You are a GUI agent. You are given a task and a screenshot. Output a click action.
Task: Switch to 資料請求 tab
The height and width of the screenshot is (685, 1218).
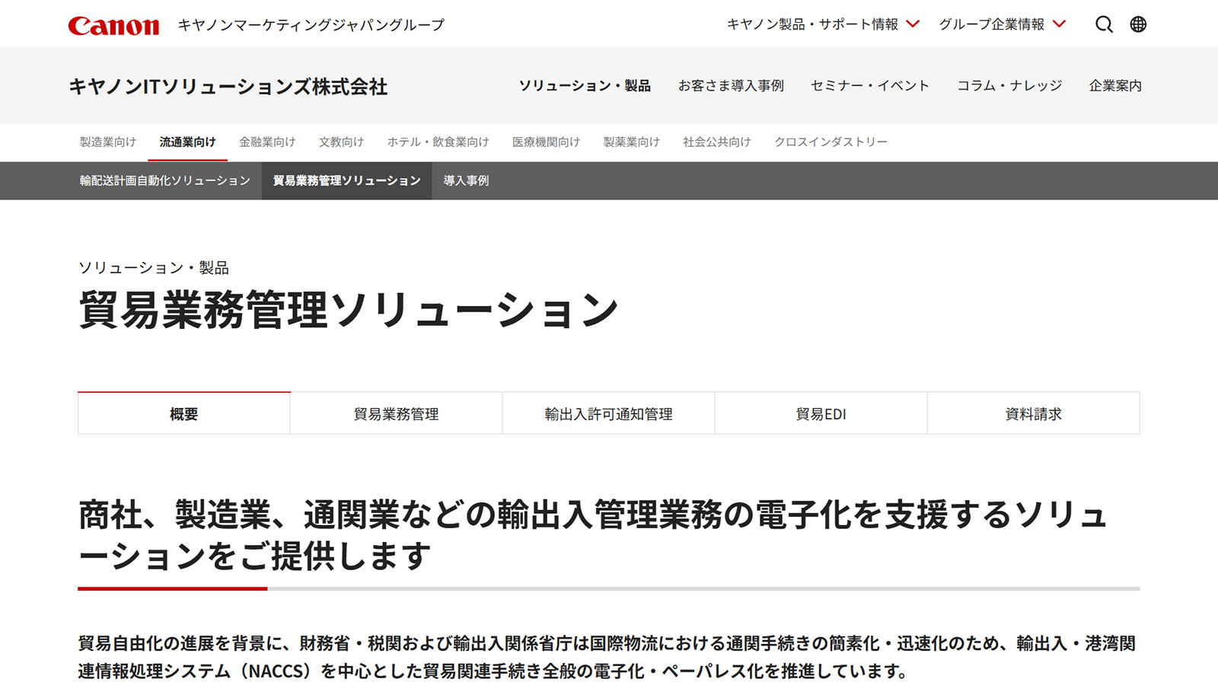click(1033, 413)
